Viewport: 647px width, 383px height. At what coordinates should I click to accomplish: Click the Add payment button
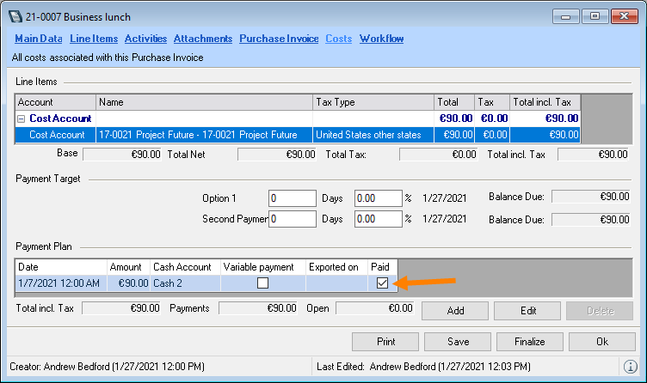click(455, 310)
